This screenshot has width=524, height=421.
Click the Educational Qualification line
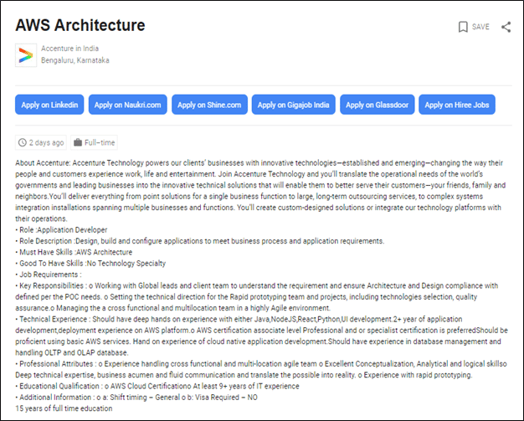click(157, 386)
